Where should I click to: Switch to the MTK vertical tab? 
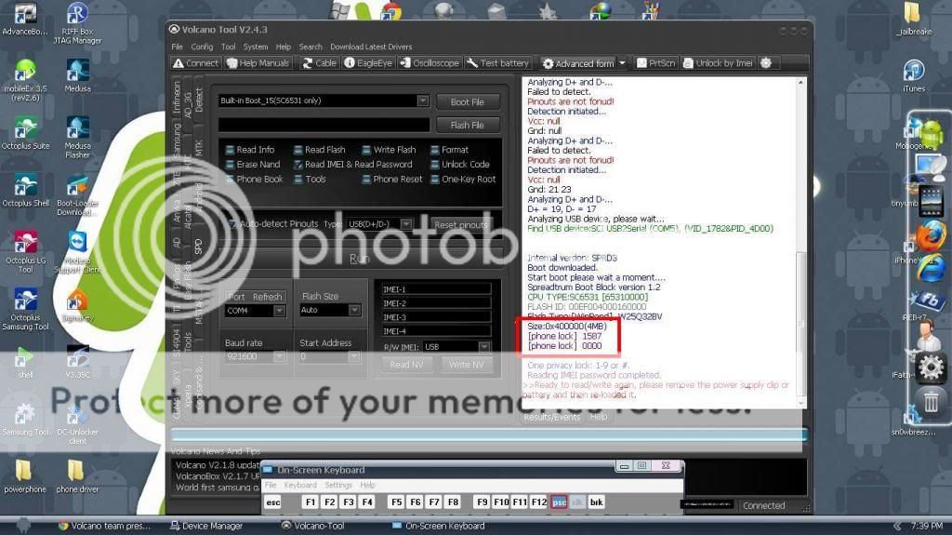pos(199,148)
